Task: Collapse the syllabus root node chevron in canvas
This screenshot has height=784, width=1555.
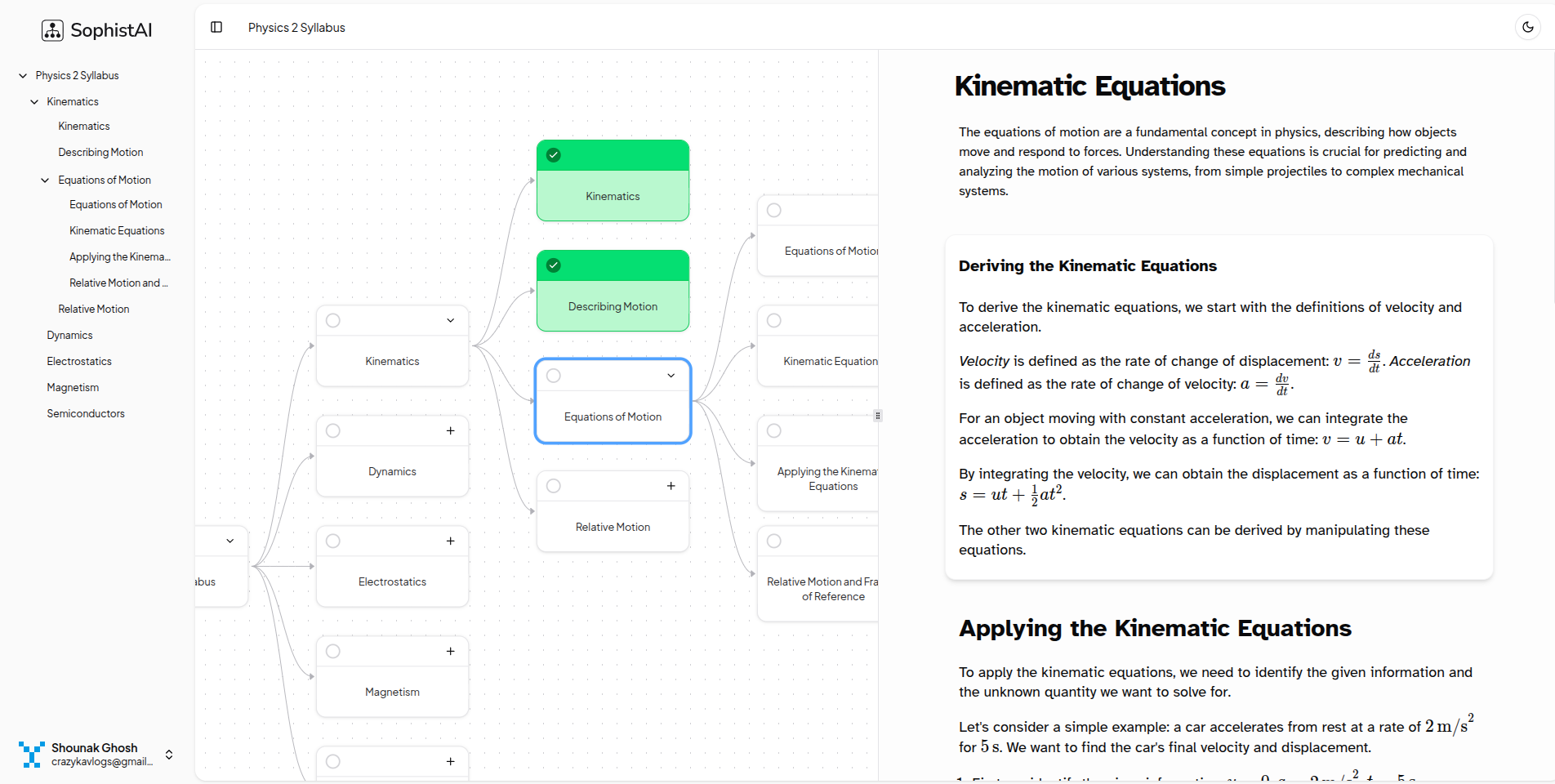Action: [x=229, y=541]
